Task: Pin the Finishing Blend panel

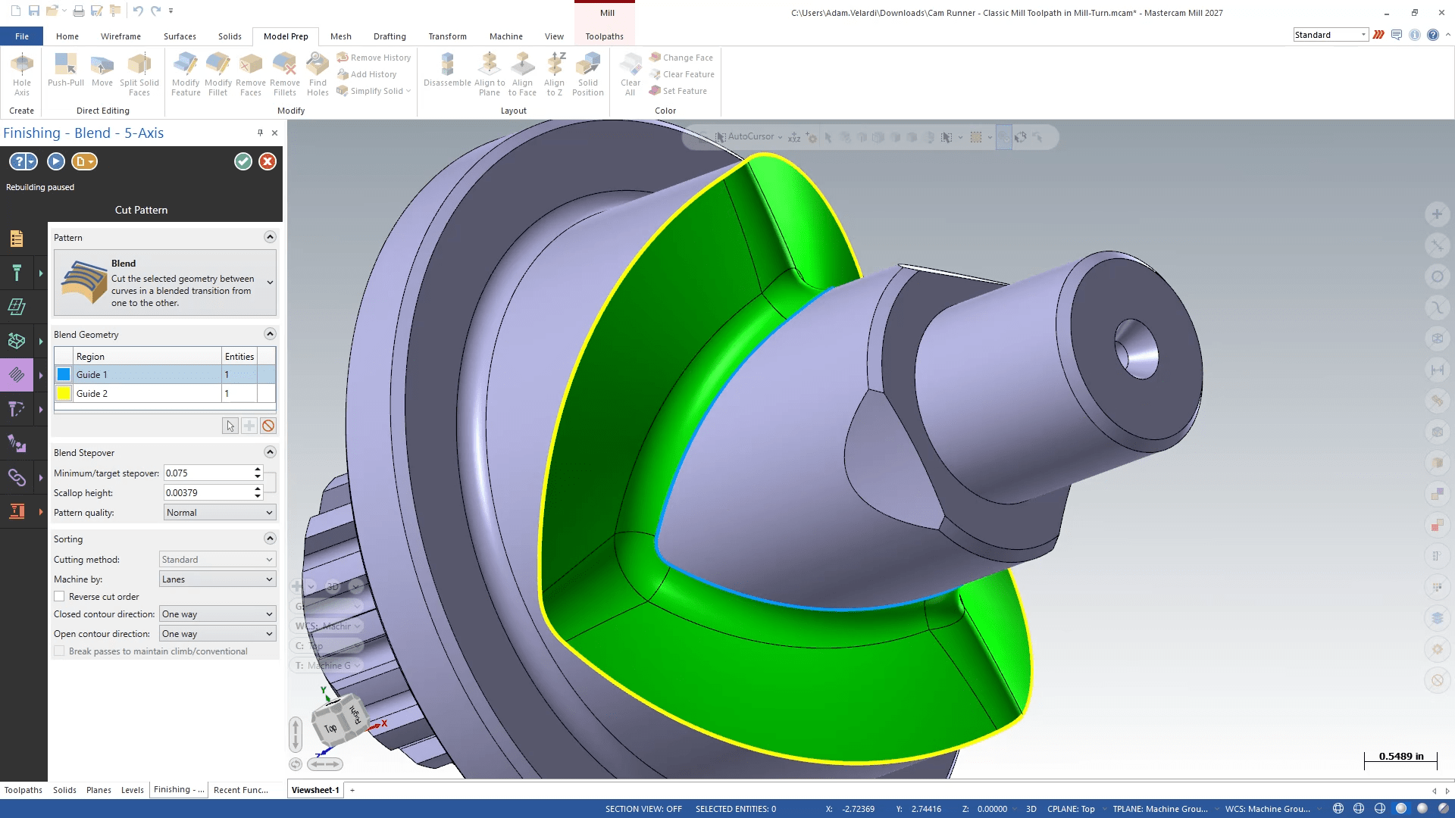Action: pyautogui.click(x=260, y=133)
